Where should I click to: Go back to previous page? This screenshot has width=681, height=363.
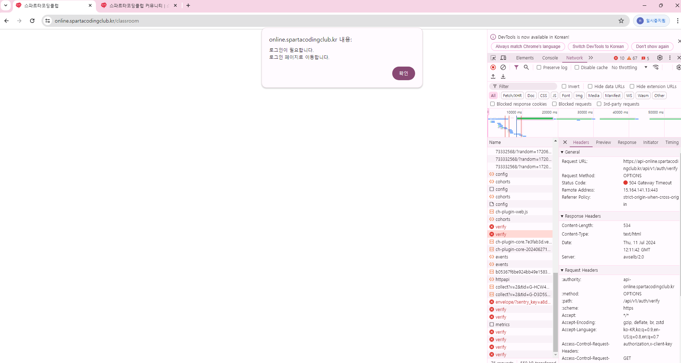[x=6, y=21]
